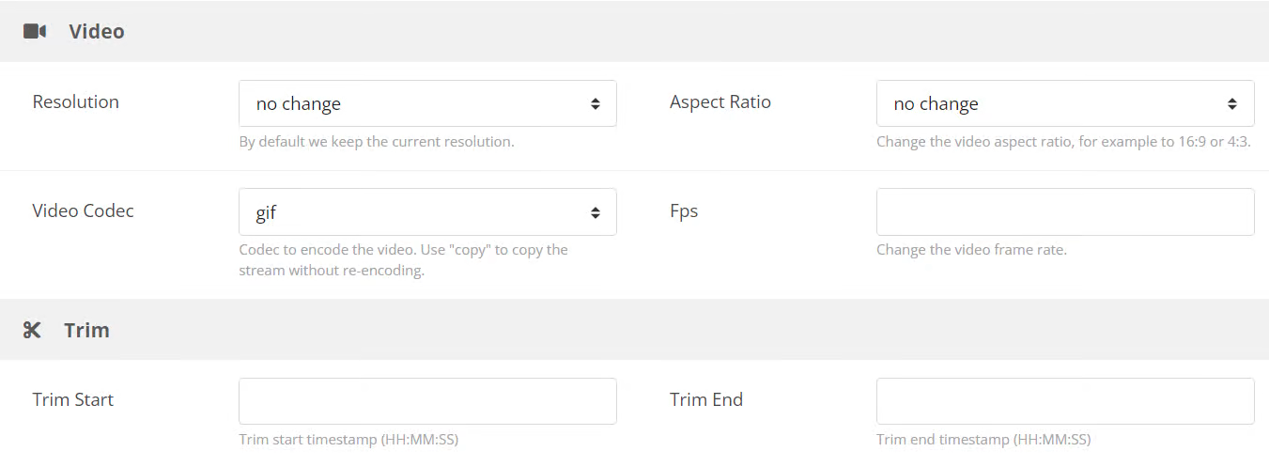
Task: Open the Video Codec dropdown showing gif
Action: click(427, 212)
